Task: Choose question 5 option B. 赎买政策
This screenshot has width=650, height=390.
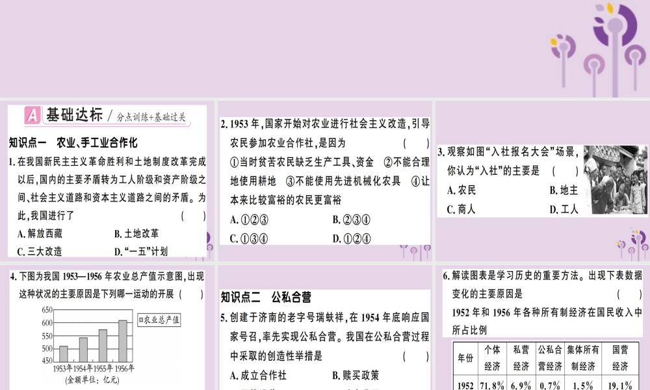Action: tap(356, 376)
